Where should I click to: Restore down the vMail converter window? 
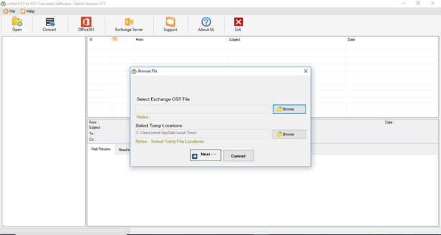pos(418,4)
